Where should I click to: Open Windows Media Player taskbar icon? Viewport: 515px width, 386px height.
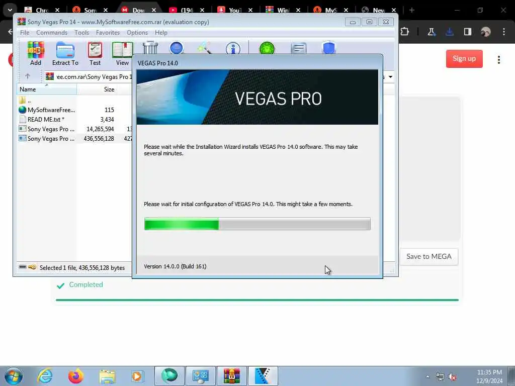point(137,376)
